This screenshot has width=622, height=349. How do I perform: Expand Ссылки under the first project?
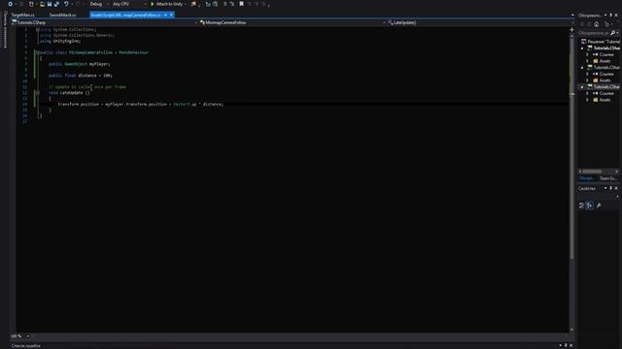pyautogui.click(x=587, y=54)
